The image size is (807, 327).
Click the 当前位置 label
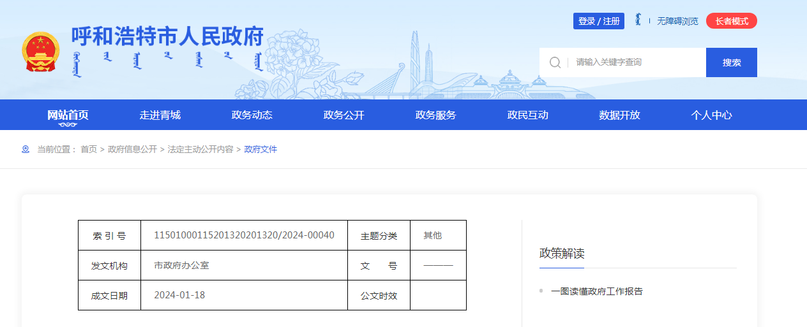57,149
